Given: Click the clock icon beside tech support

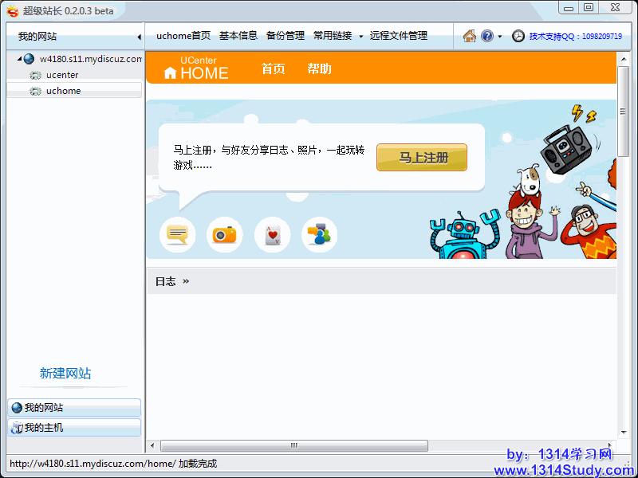Looking at the screenshot, I should tap(518, 36).
